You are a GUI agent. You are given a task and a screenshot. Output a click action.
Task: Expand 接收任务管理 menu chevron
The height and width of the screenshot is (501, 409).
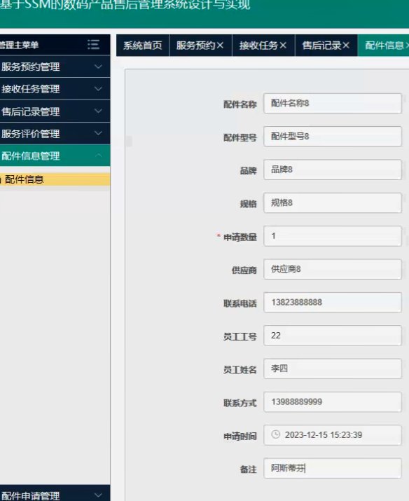click(x=98, y=88)
